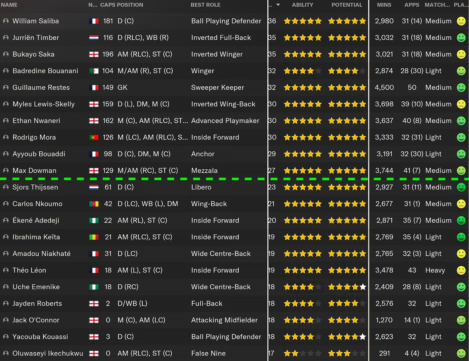469x361 pixels.
Task: Click the sort arrow in the header
Action: (278, 5)
